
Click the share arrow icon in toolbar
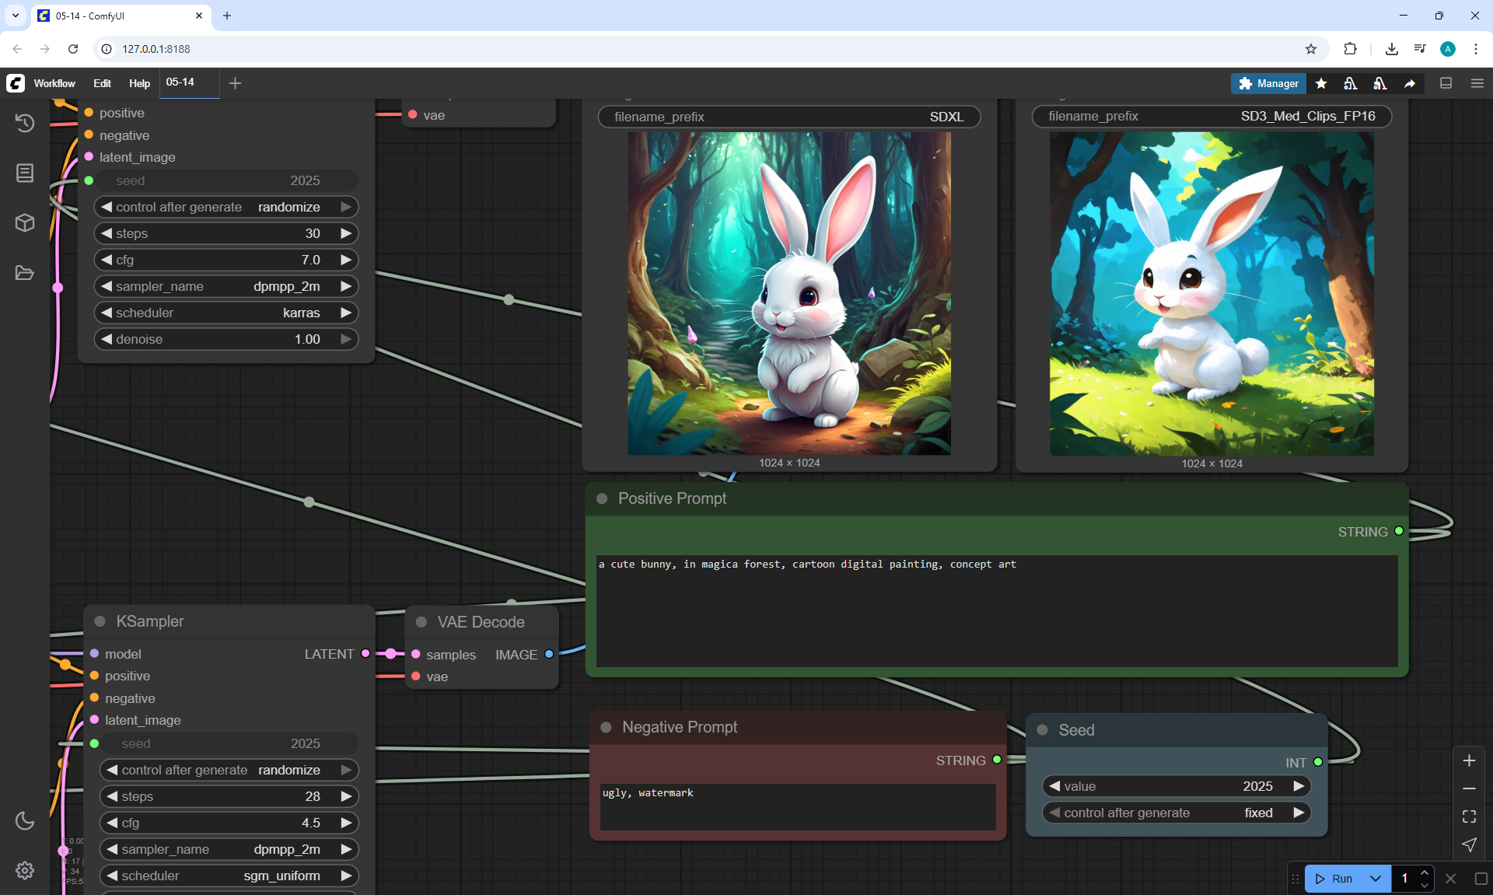pos(1410,83)
